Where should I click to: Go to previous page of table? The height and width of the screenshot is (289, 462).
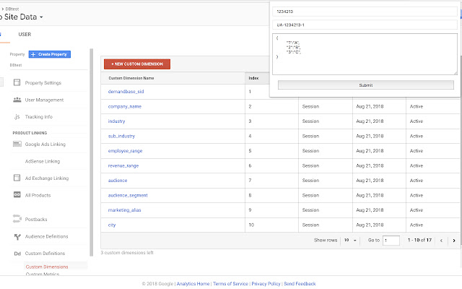pyautogui.click(x=441, y=241)
